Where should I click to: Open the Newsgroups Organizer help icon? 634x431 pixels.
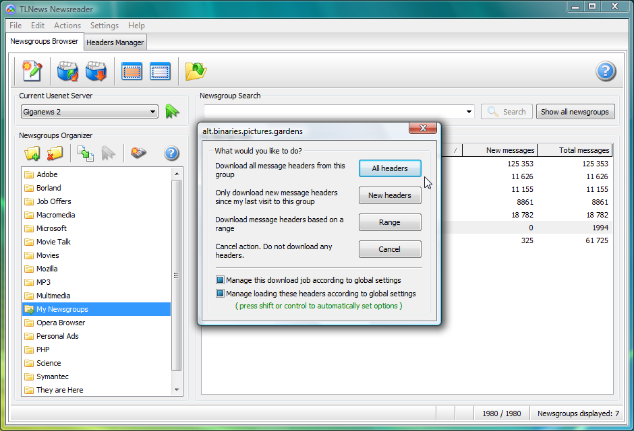click(x=171, y=154)
